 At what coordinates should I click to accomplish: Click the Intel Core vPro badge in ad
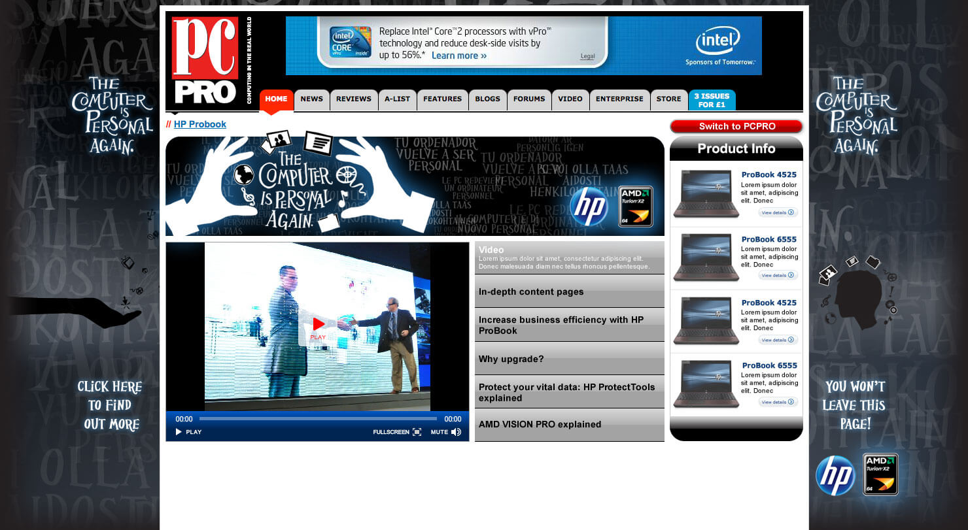pyautogui.click(x=350, y=42)
